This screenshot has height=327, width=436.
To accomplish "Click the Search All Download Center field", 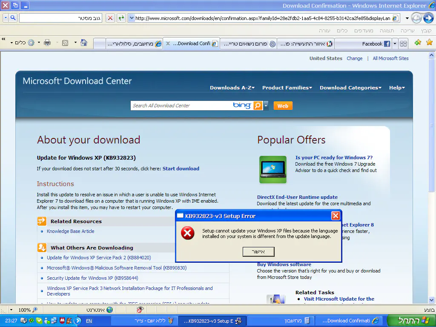I will (181, 106).
